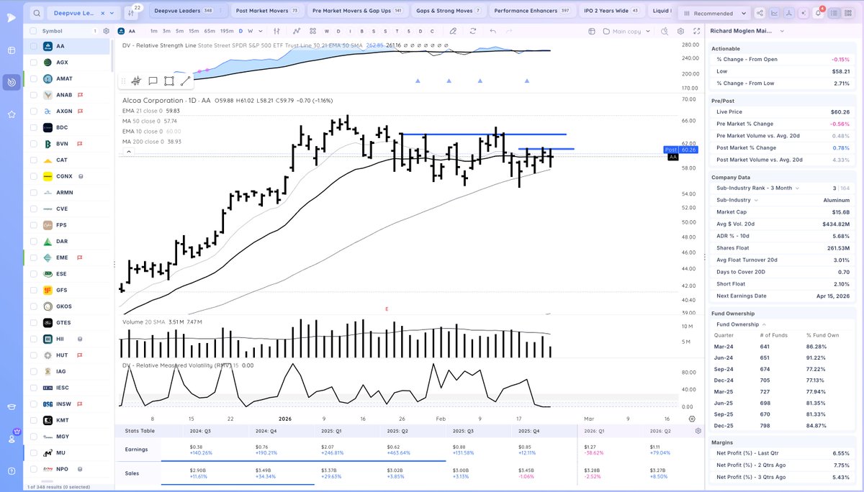Open the layout grid icon in chart toolbar
The height and width of the screenshot is (492, 864).
click(314, 31)
